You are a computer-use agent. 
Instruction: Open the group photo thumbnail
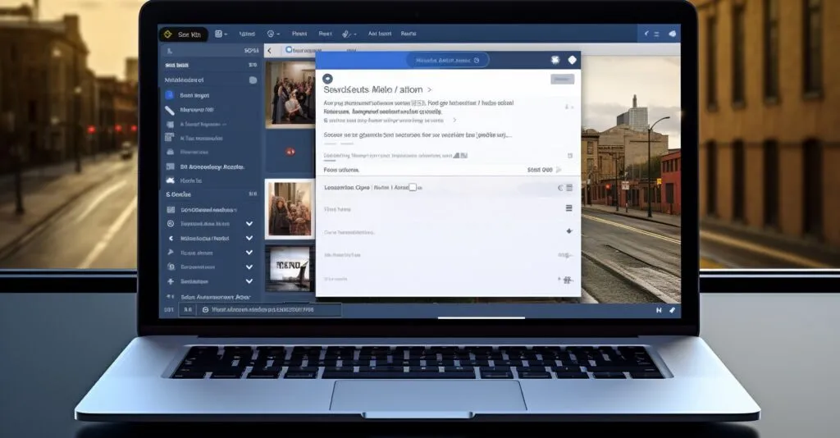pyautogui.click(x=290, y=94)
